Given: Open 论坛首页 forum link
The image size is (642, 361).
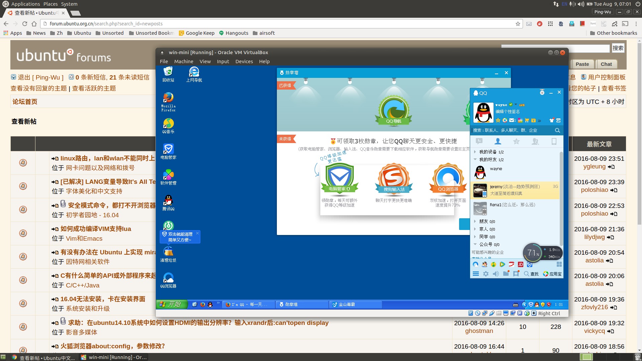Looking at the screenshot, I should 25,102.
